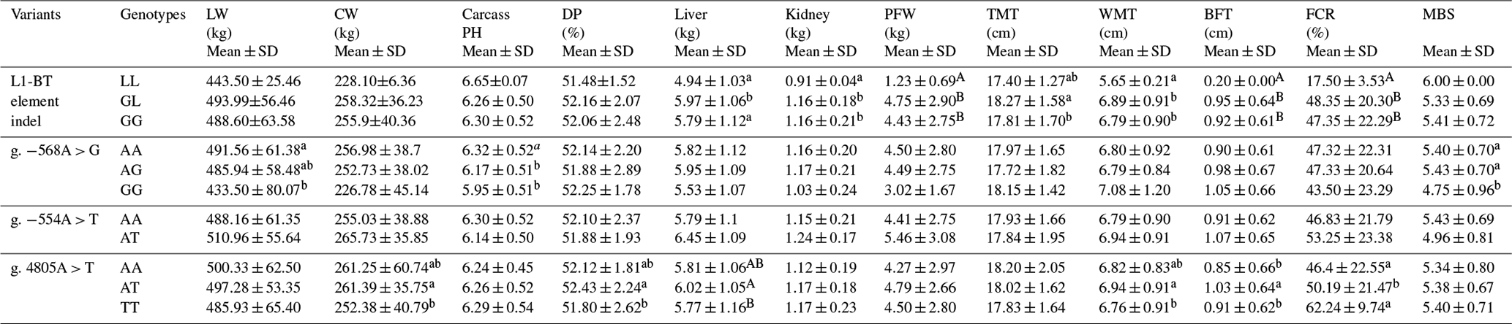Select the LL genotype cell
Viewport: 1512px width, 324px height.
pyautogui.click(x=130, y=82)
